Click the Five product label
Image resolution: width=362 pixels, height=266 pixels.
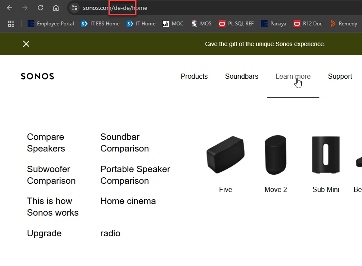tap(226, 189)
